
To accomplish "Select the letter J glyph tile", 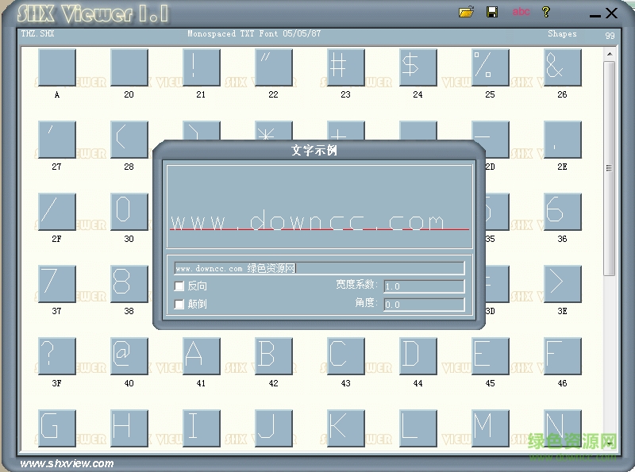I will pos(274,428).
